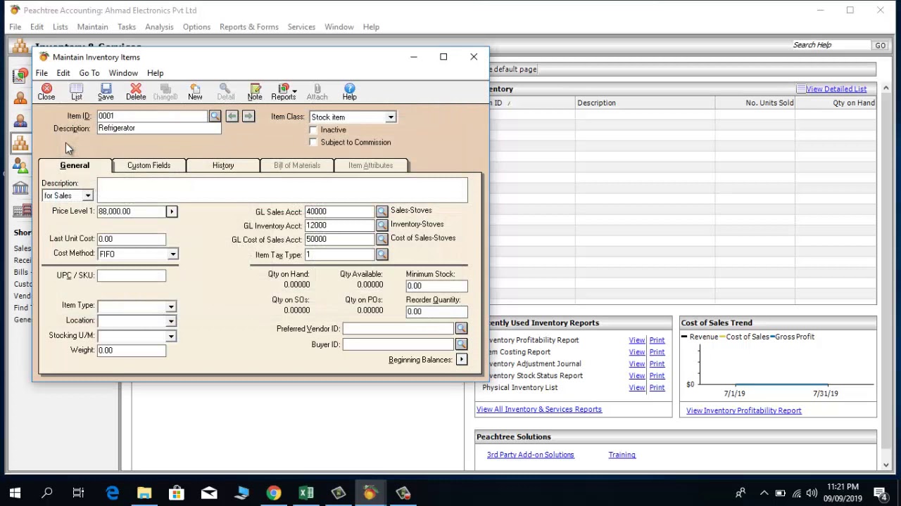Look up Item Tax Type
The image size is (901, 506).
pyautogui.click(x=382, y=254)
